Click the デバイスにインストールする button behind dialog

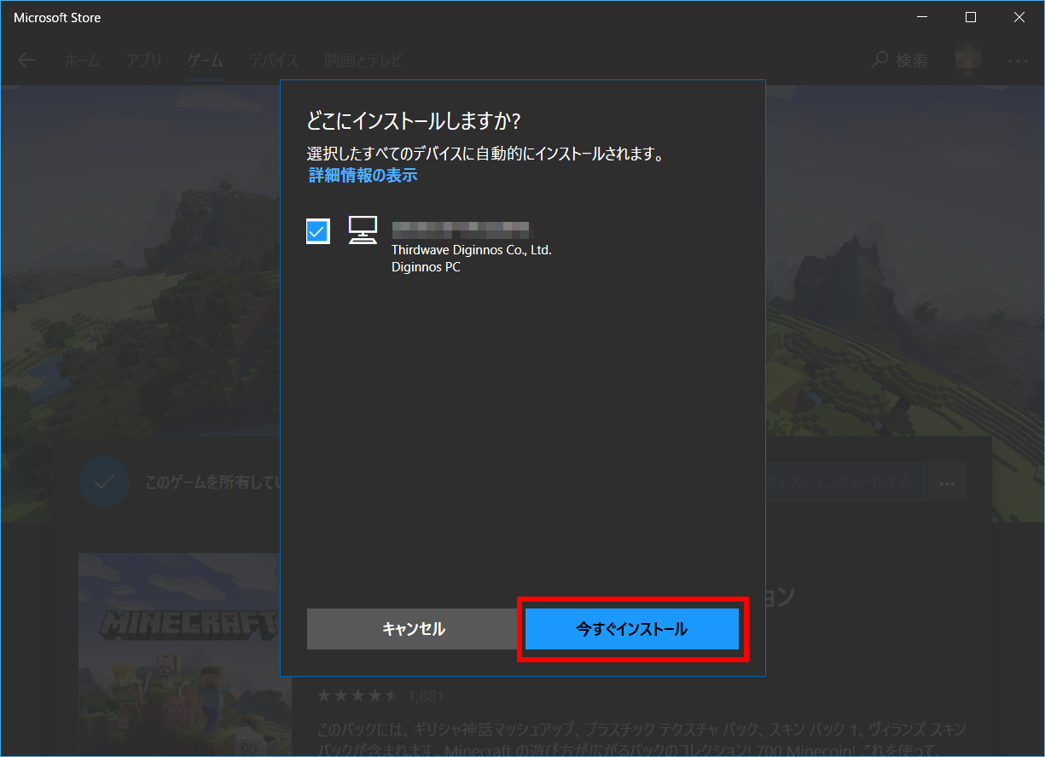[x=845, y=482]
